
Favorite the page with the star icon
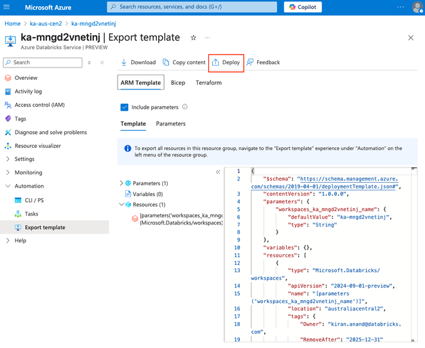point(194,38)
